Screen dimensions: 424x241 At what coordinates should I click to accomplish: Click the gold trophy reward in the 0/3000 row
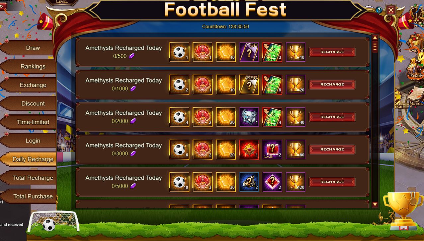pos(296,150)
